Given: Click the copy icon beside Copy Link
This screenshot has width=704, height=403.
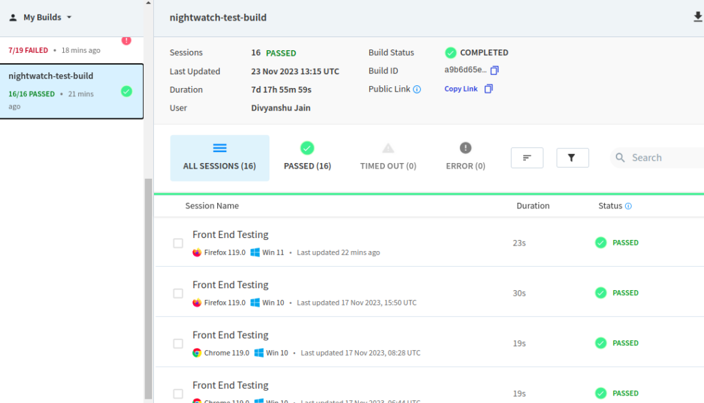Looking at the screenshot, I should 489,89.
